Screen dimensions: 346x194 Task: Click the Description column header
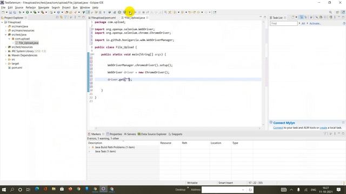tap(123, 143)
